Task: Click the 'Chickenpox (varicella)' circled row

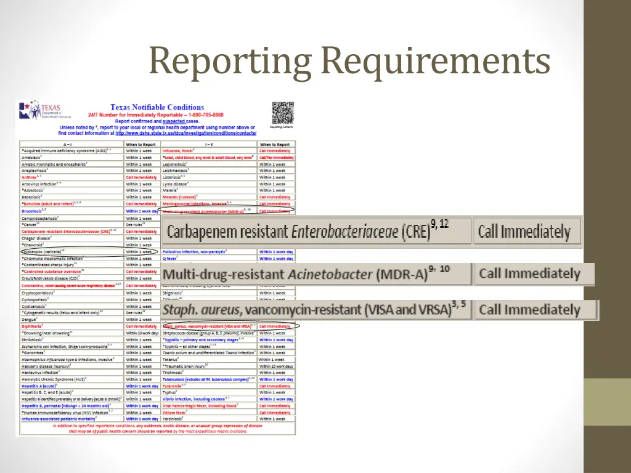Action: click(89, 252)
